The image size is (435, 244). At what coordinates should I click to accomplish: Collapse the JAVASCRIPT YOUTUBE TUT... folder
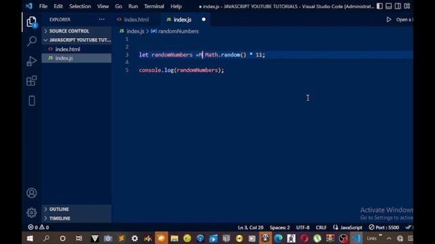pos(77,40)
